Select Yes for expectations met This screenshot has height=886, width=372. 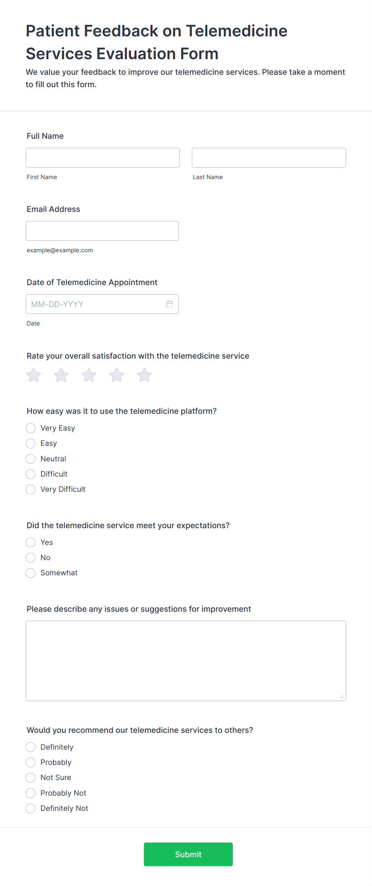pyautogui.click(x=30, y=543)
